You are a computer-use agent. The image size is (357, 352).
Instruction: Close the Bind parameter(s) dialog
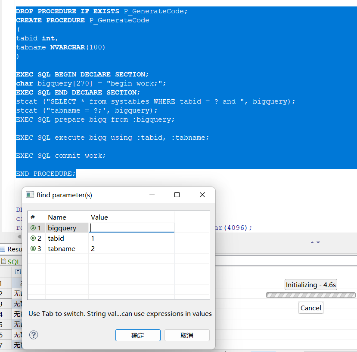click(202, 195)
